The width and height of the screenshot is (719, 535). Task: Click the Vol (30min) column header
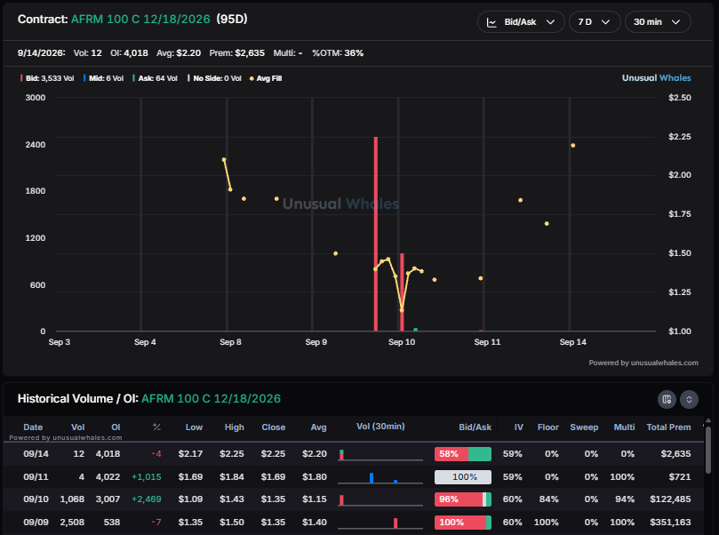[x=380, y=427]
